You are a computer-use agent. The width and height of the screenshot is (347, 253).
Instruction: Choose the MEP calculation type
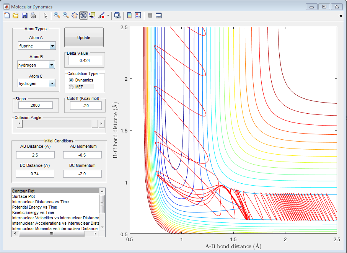pos(71,87)
